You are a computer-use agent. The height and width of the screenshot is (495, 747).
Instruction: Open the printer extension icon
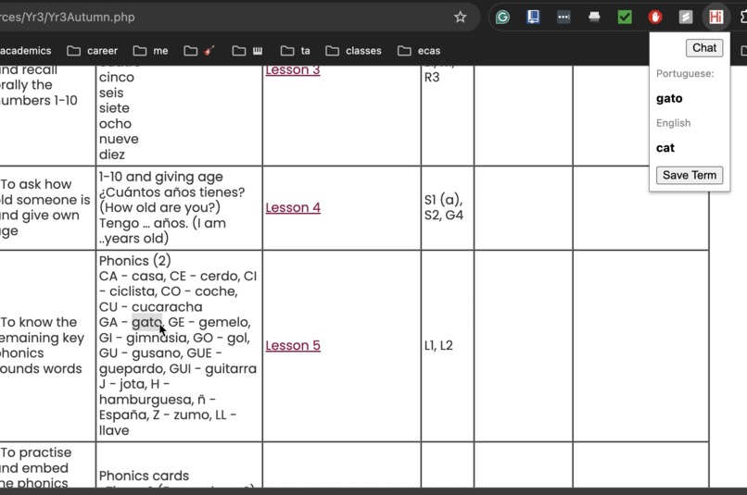594,18
